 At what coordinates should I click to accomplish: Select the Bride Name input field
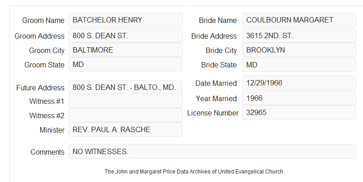[x=299, y=20]
